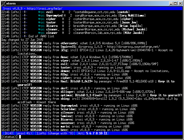Minimize the xterm window
Viewport: 184px width, 140px height.
171,3
